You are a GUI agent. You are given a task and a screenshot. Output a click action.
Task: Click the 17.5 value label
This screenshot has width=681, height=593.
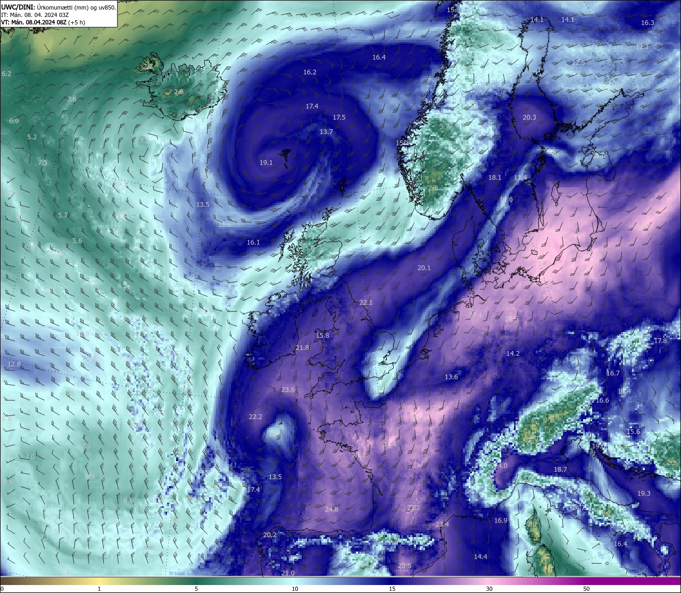(x=339, y=118)
